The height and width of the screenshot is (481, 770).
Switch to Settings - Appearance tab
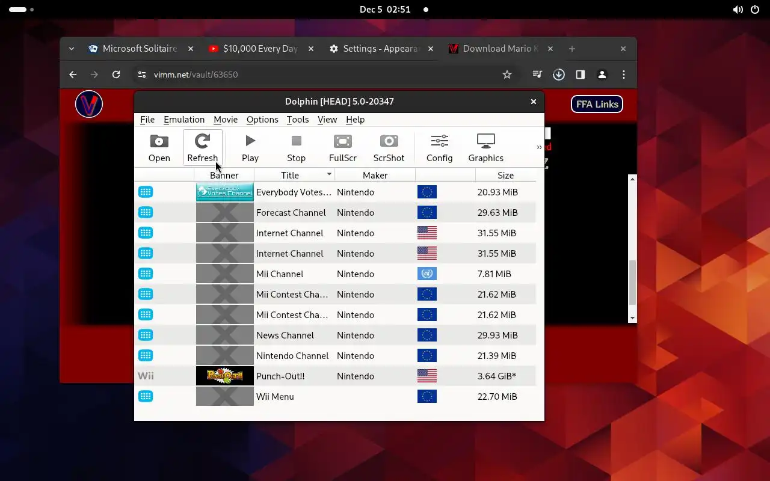point(374,49)
